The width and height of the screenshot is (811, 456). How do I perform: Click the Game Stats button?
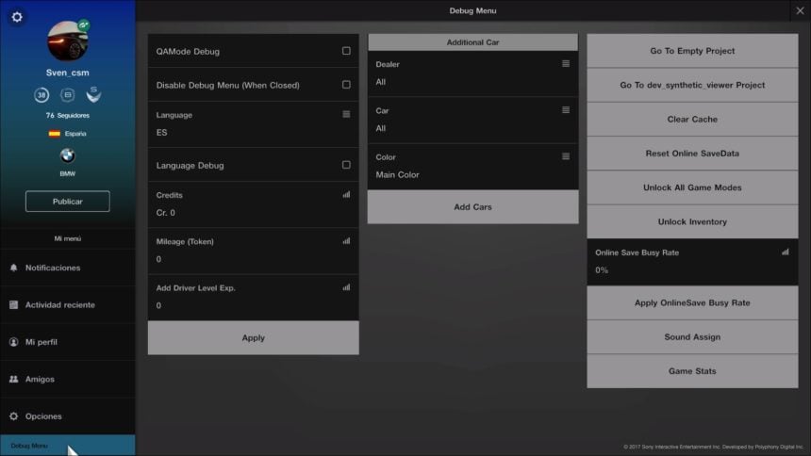pos(692,370)
